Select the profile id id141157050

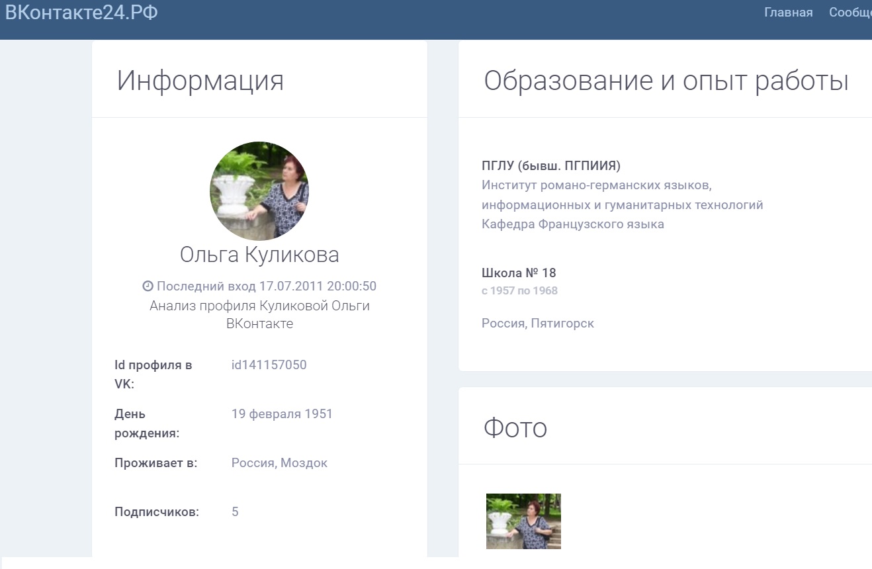click(269, 365)
